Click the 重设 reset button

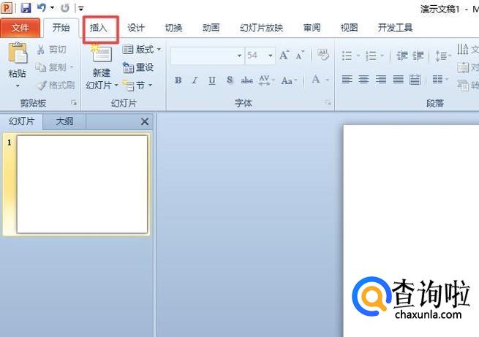pyautogui.click(x=139, y=67)
